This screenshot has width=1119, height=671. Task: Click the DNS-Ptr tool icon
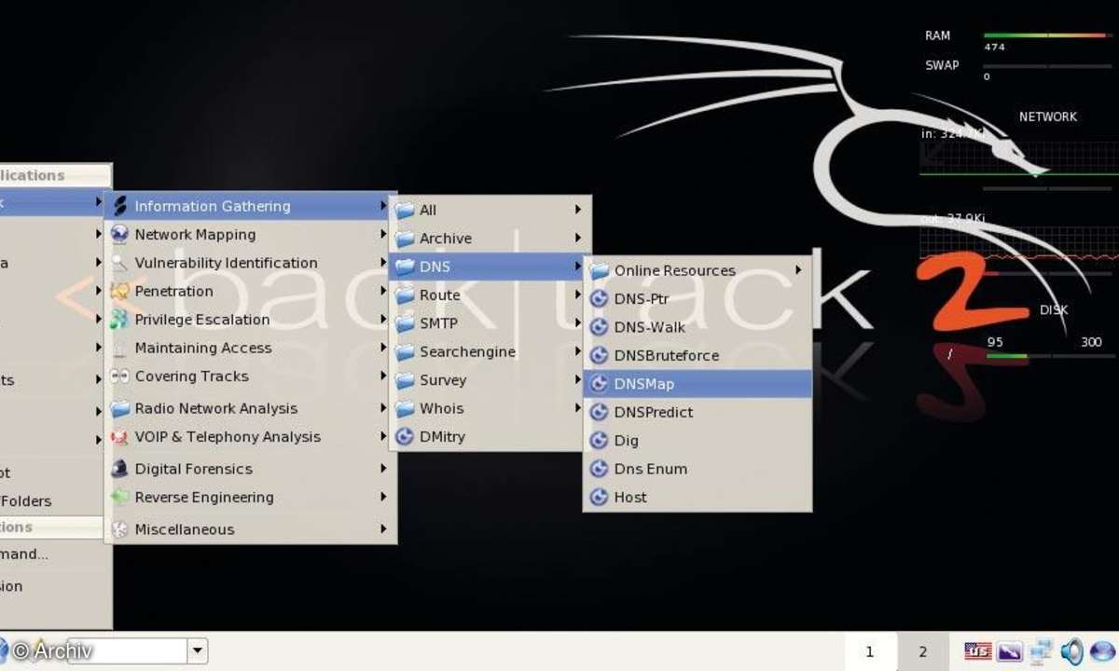pyautogui.click(x=599, y=299)
